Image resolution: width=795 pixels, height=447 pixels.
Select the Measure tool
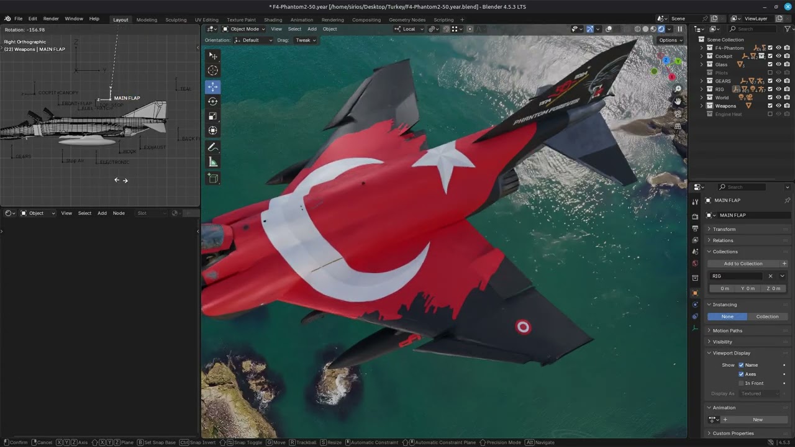click(x=213, y=162)
